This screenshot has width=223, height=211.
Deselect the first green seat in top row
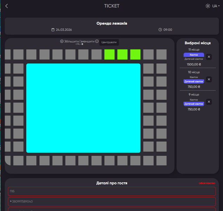pyautogui.click(x=109, y=55)
